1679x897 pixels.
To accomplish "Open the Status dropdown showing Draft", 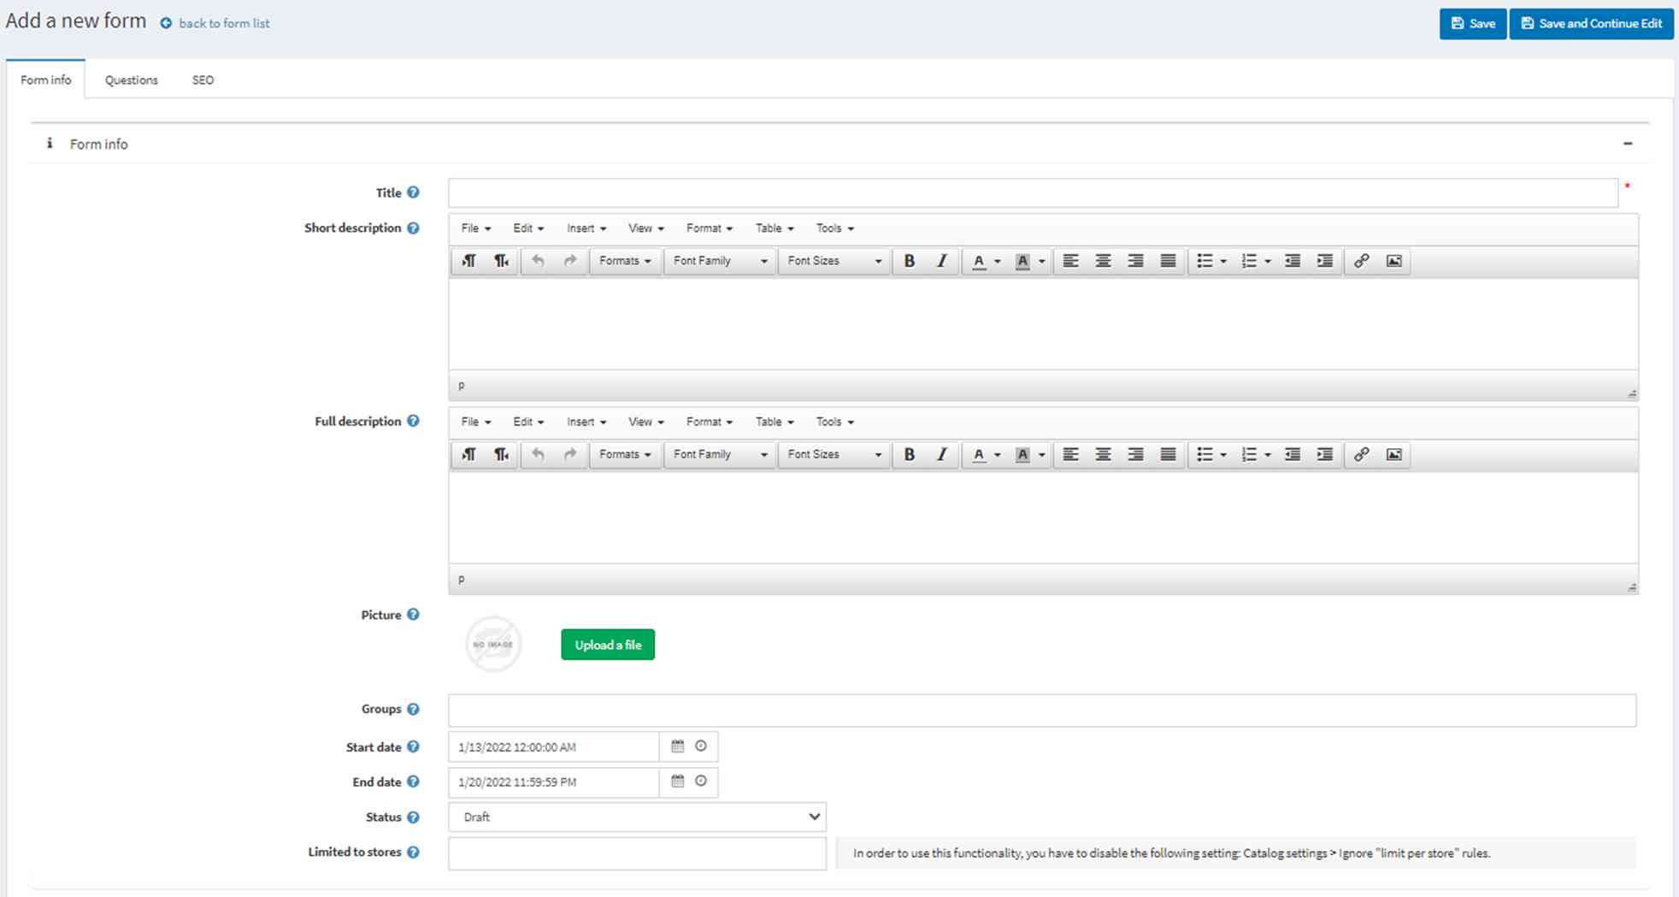I will (x=637, y=817).
